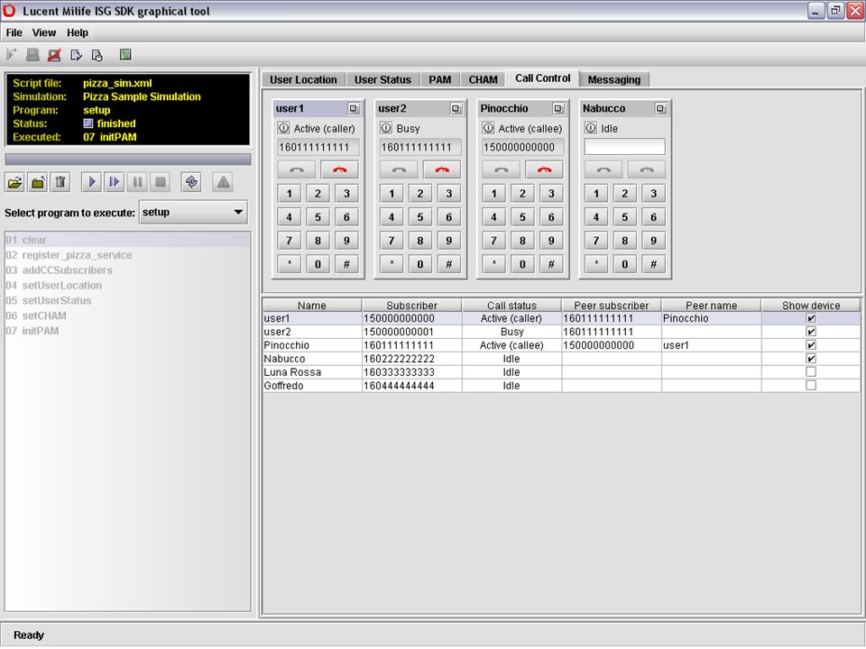
Task: Click the reload script folder icon
Action: 38,182
